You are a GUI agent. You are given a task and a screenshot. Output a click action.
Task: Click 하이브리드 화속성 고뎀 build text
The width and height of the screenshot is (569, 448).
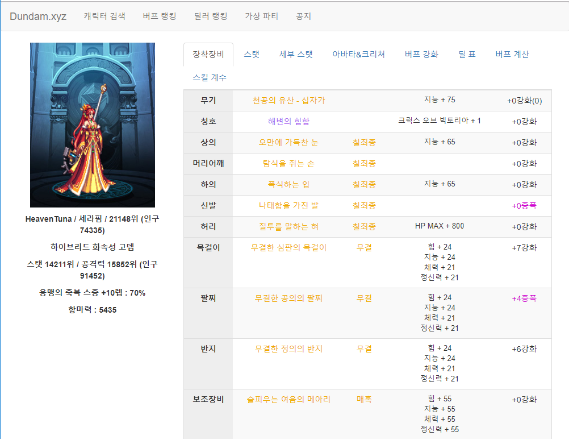[93, 247]
